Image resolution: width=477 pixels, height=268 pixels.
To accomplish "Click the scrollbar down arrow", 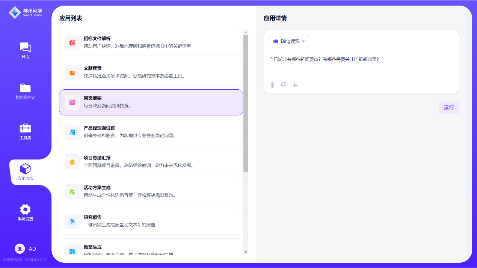I will click(x=246, y=252).
